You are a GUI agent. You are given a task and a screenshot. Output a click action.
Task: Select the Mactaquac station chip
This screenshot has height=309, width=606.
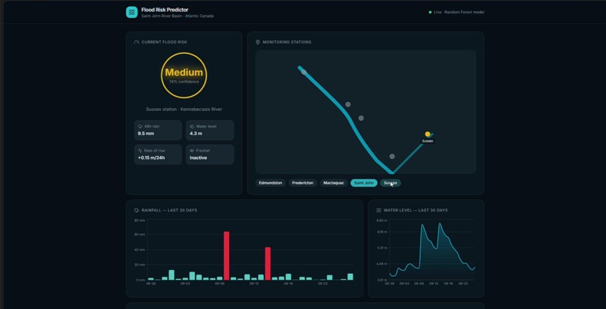click(334, 183)
